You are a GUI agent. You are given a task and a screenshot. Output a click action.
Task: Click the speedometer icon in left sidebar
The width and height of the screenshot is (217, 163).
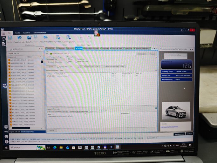point(4,39)
